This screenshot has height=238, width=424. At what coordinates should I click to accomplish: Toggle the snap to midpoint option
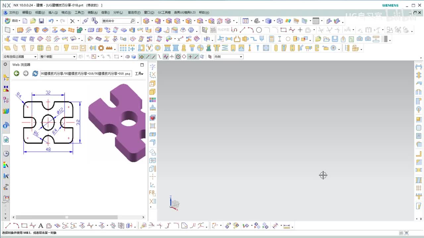(x=154, y=57)
